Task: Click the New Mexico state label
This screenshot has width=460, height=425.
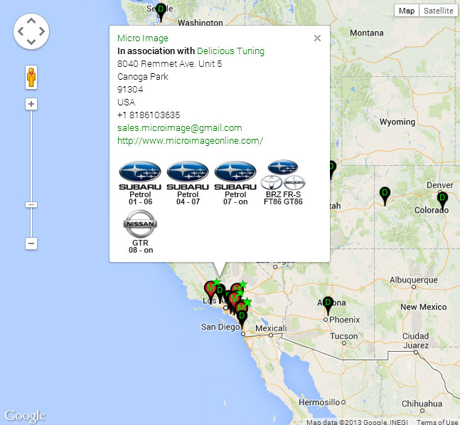Action: 423,307
